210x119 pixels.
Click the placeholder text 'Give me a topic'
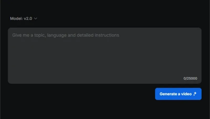pos(29,35)
